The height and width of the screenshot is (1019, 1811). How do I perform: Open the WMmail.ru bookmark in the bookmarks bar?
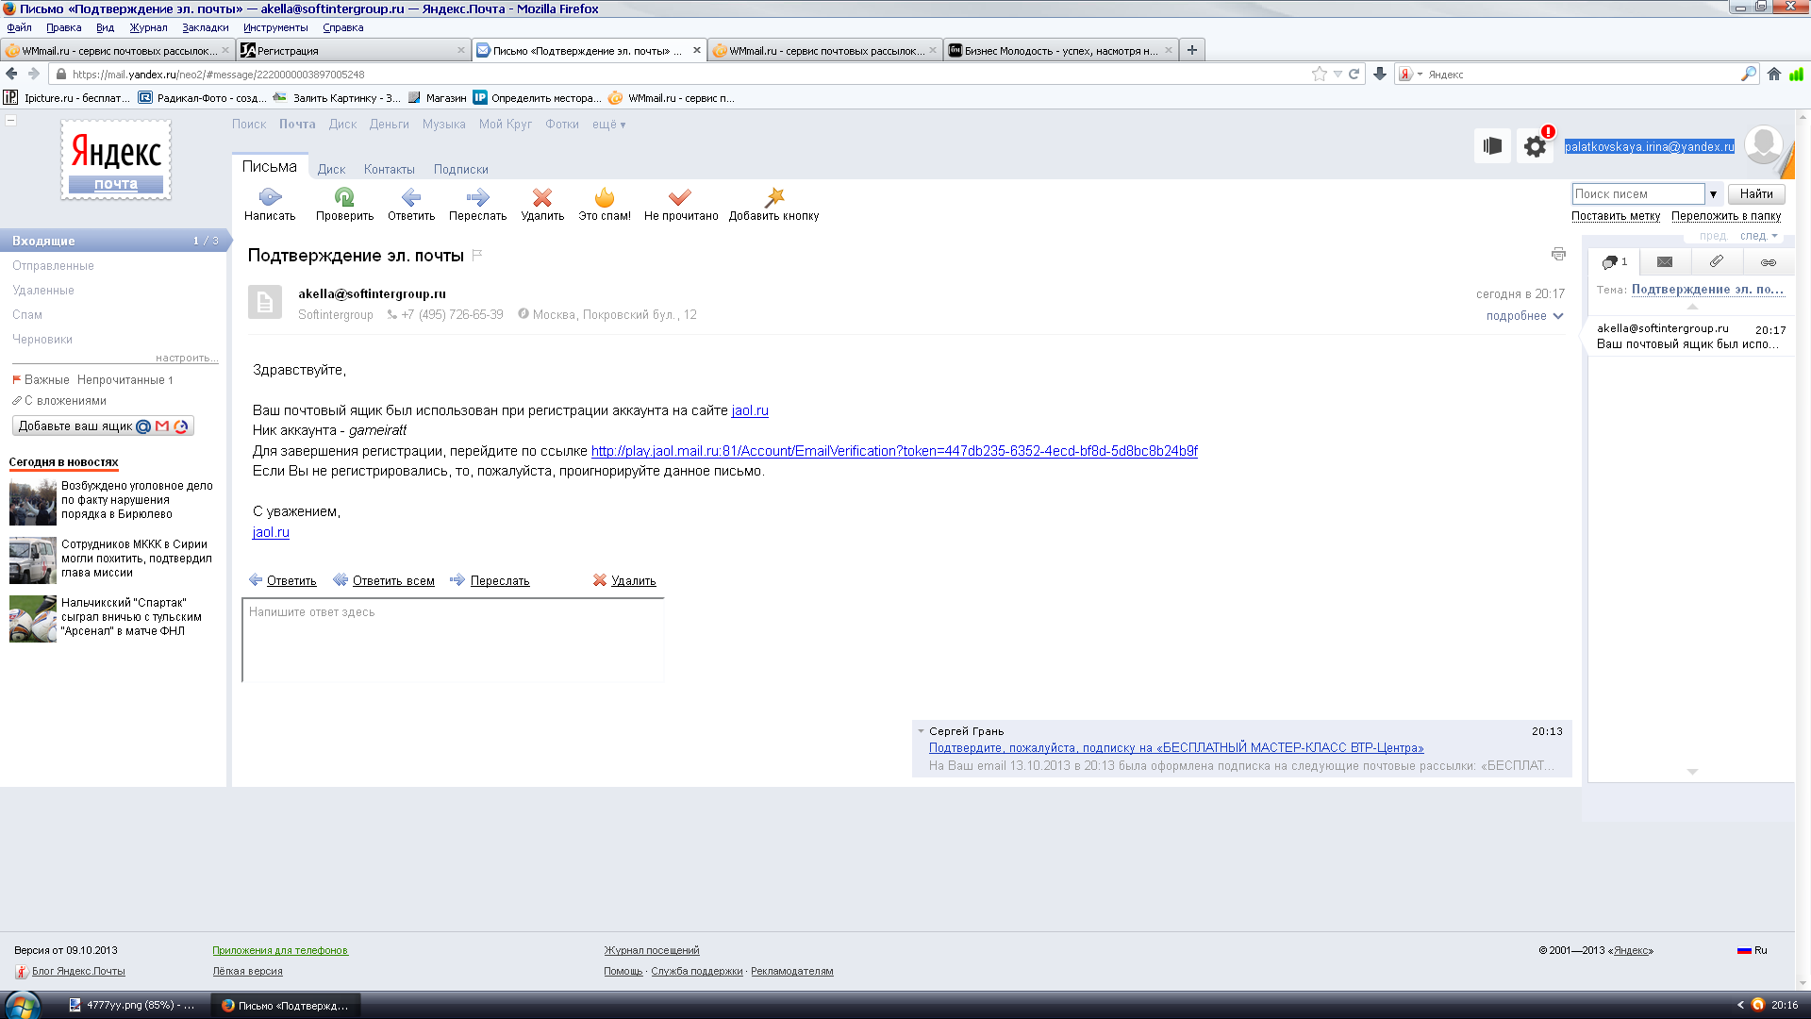coord(672,98)
